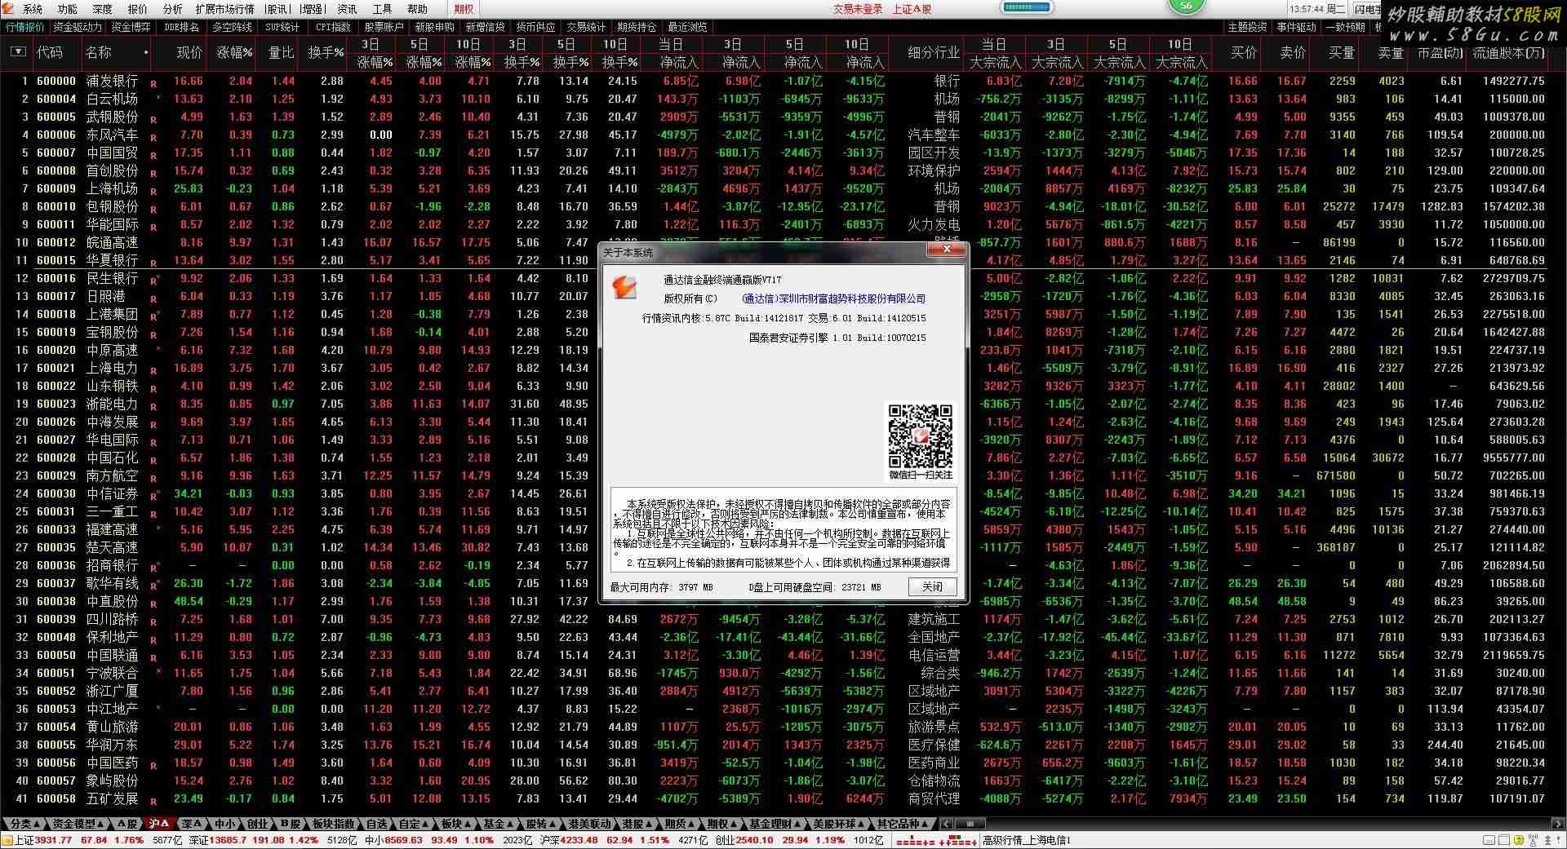This screenshot has width=1567, height=849.
Task: Open the 分析 menu
Action: click(173, 9)
